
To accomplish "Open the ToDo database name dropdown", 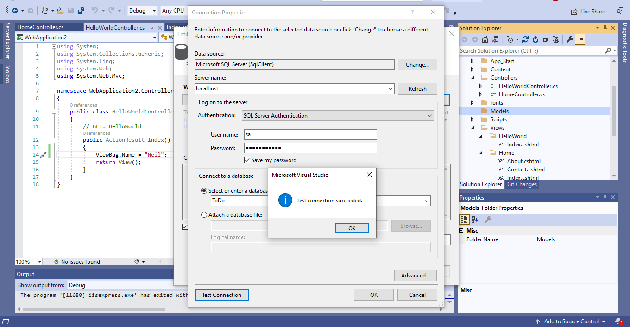I will (426, 201).
